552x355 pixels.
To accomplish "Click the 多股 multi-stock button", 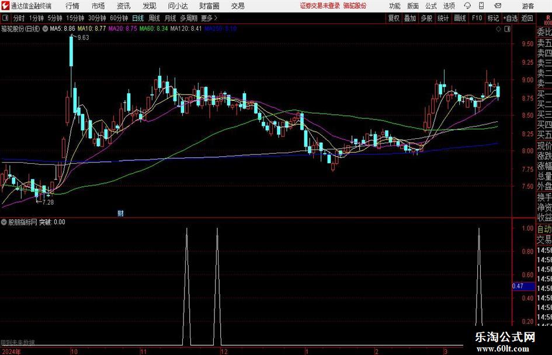I will [x=426, y=18].
